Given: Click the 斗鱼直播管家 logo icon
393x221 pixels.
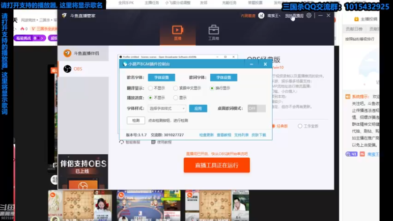Looking at the screenshot, I should [x=64, y=16].
